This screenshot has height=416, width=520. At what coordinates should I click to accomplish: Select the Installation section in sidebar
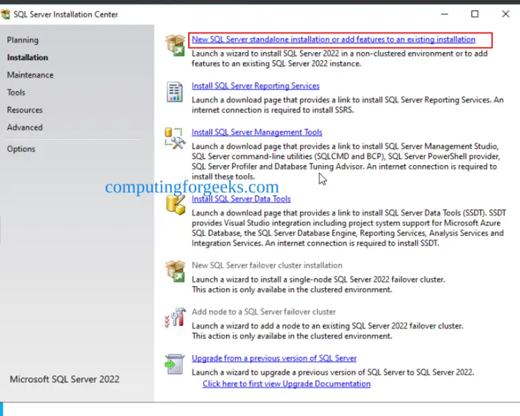27,57
